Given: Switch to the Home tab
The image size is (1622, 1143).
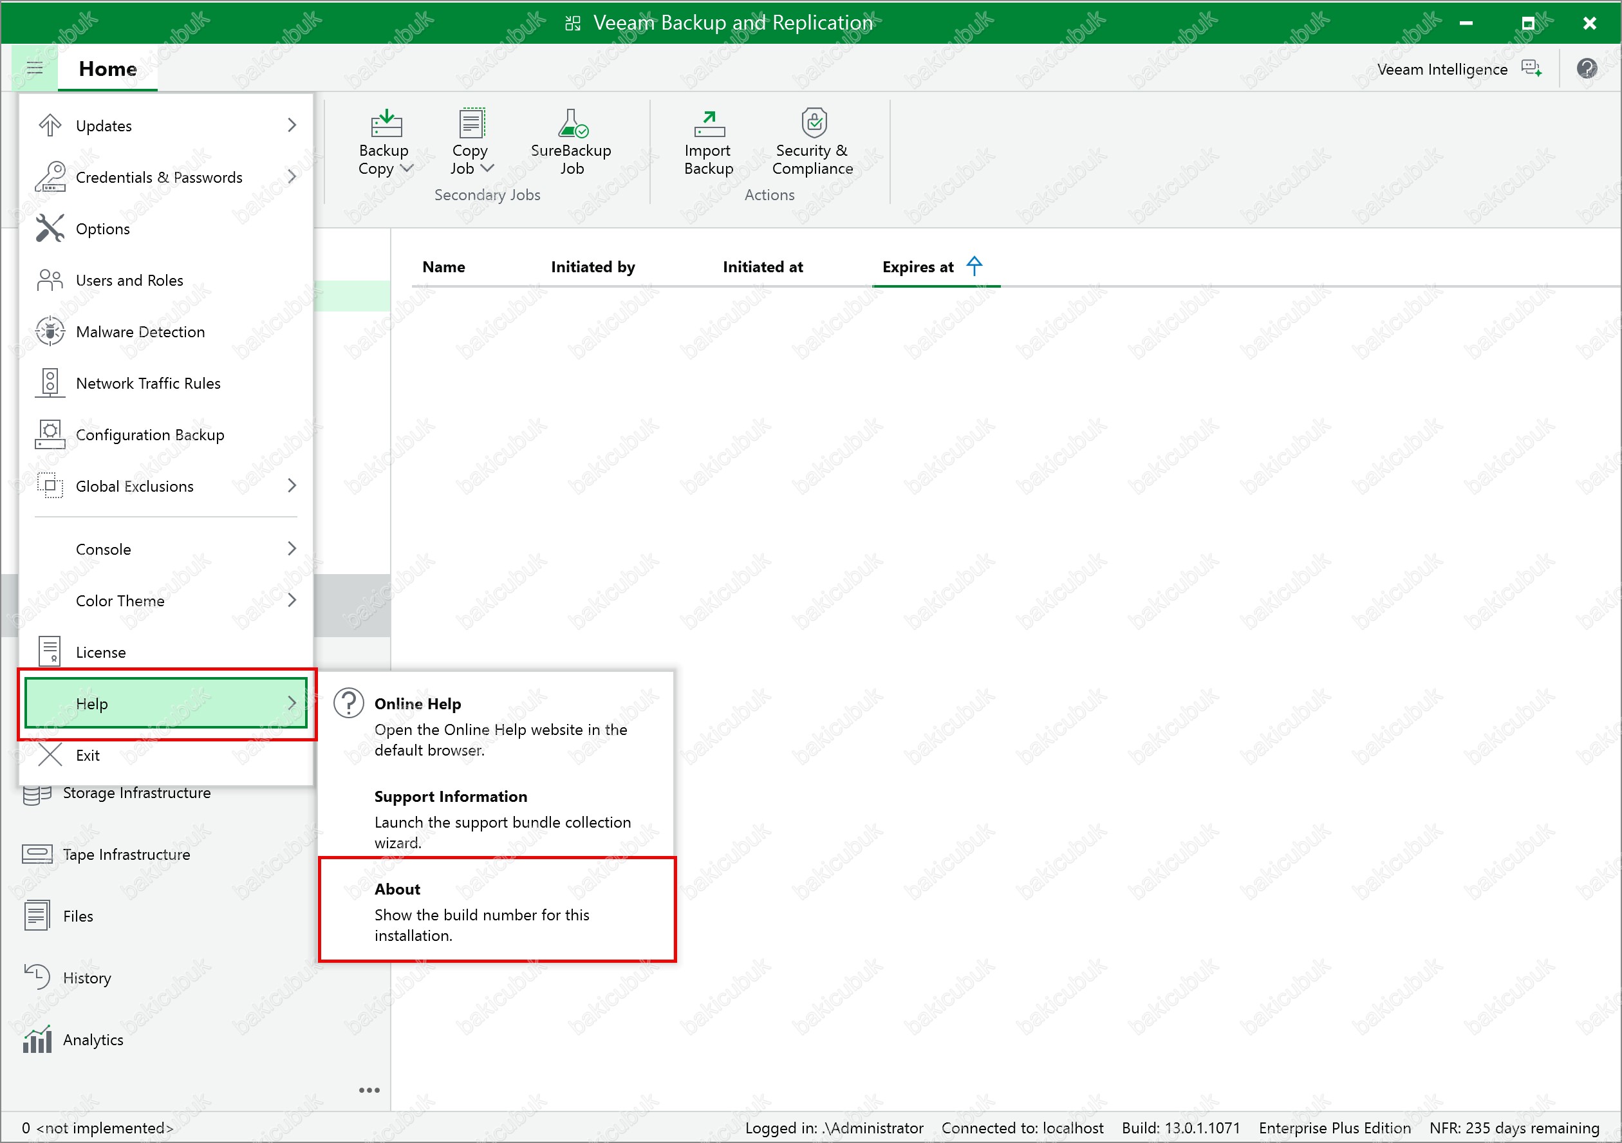Looking at the screenshot, I should click(x=107, y=68).
